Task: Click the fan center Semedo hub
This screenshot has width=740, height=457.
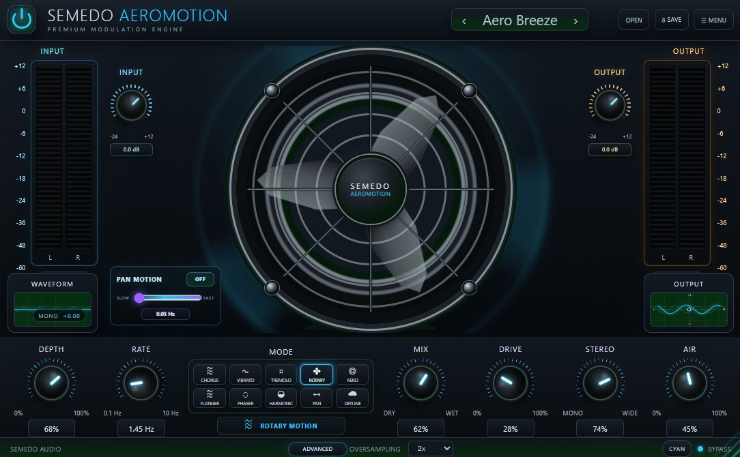Action: click(371, 189)
